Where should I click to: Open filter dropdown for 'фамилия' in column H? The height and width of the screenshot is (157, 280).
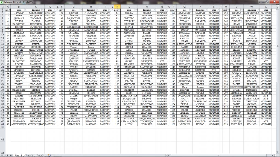click(98, 10)
